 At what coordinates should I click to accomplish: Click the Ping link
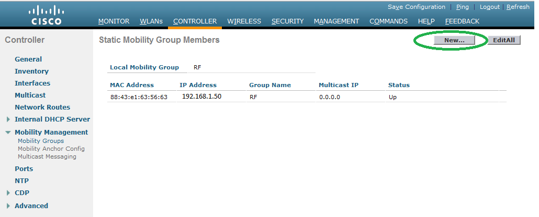click(x=463, y=7)
